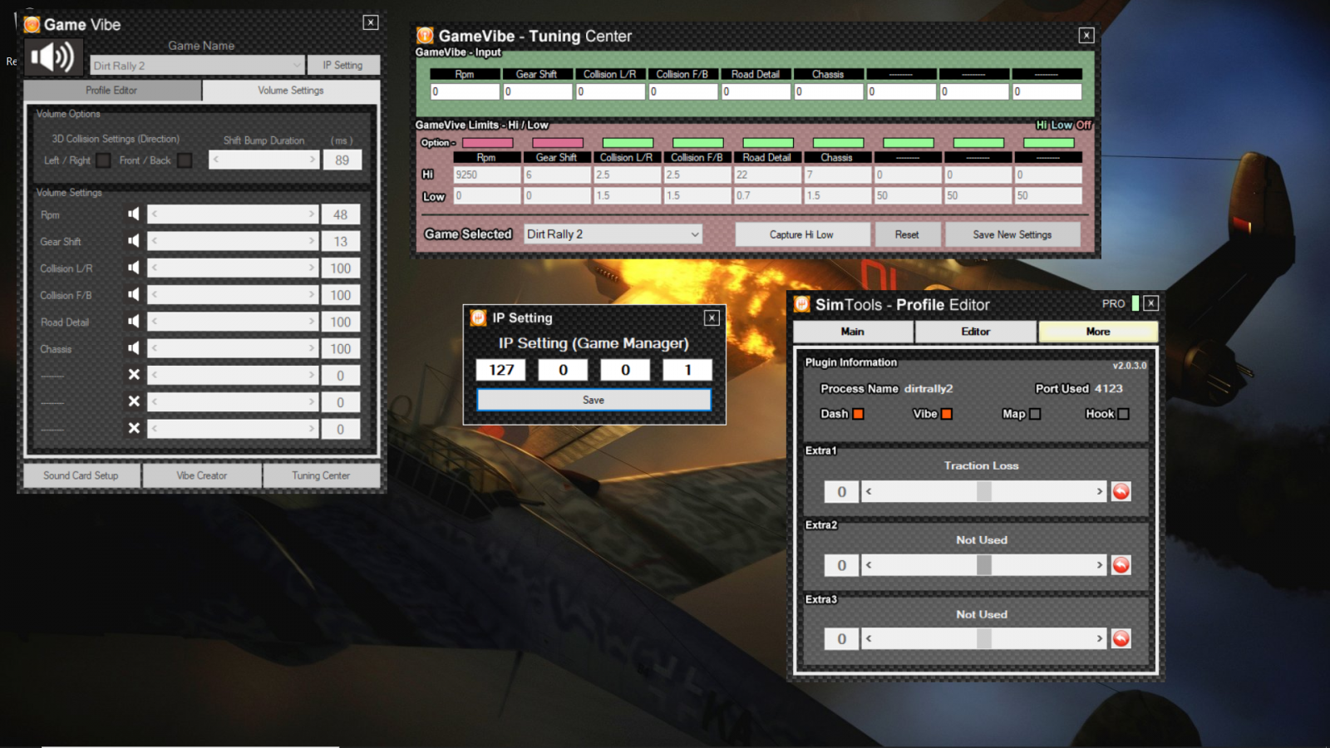Mute the Road Detail speaker icon
Image resolution: width=1330 pixels, height=748 pixels.
coord(133,322)
